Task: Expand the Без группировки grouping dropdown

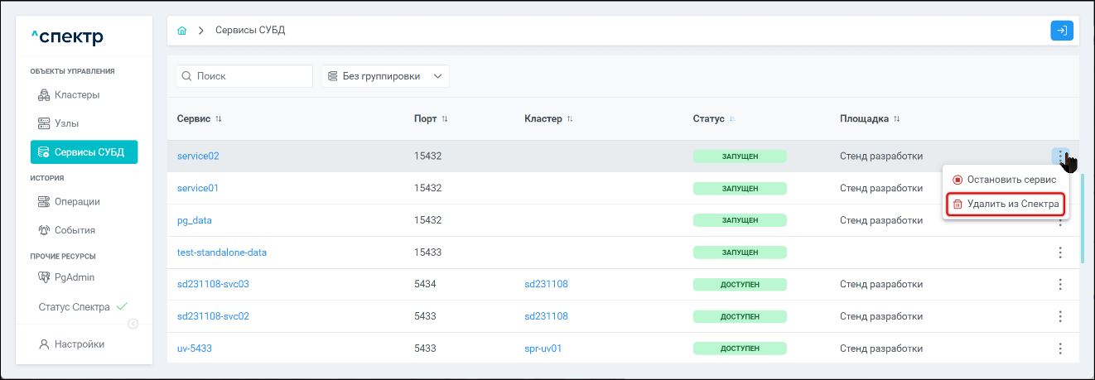Action: click(385, 76)
